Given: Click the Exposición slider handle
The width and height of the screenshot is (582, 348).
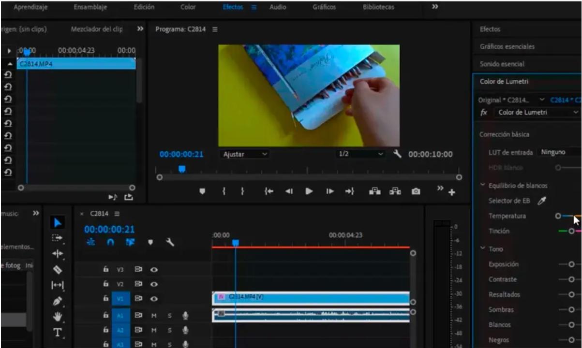Looking at the screenshot, I should 571,264.
